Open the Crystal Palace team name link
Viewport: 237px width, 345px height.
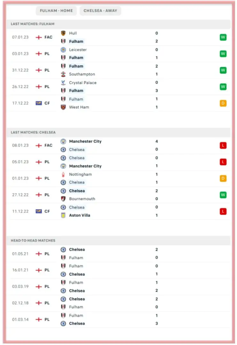[x=83, y=83]
